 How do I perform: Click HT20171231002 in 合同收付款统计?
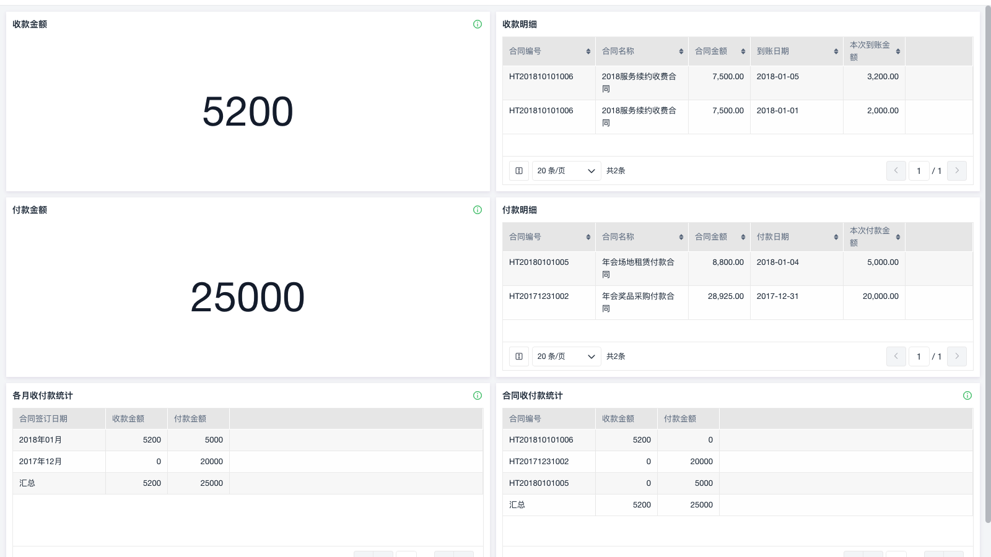pos(539,462)
